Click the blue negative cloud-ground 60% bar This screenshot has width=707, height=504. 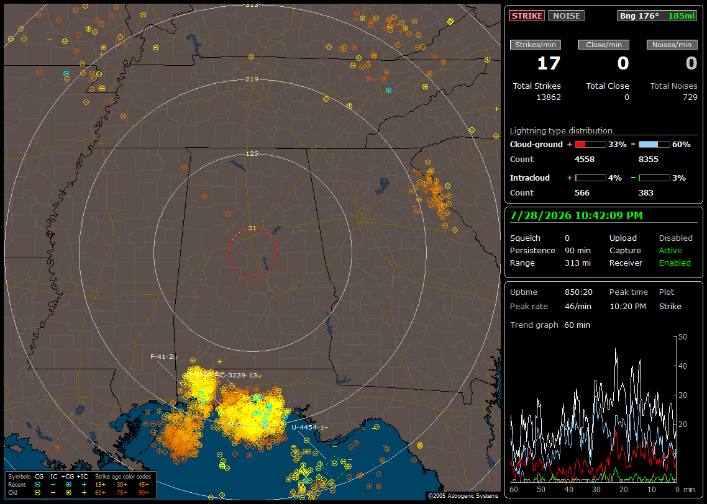click(x=654, y=145)
